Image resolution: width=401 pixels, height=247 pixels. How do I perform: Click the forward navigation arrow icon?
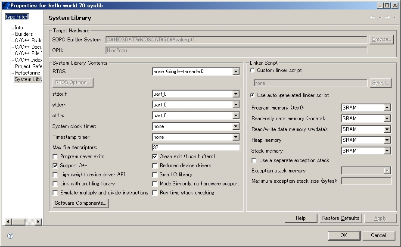tap(387, 18)
